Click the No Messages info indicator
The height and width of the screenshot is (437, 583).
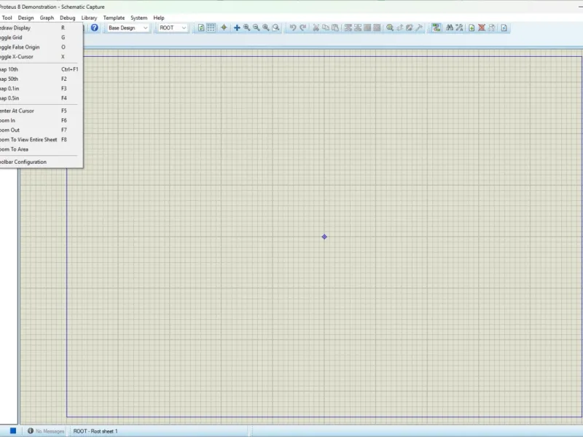tap(46, 431)
